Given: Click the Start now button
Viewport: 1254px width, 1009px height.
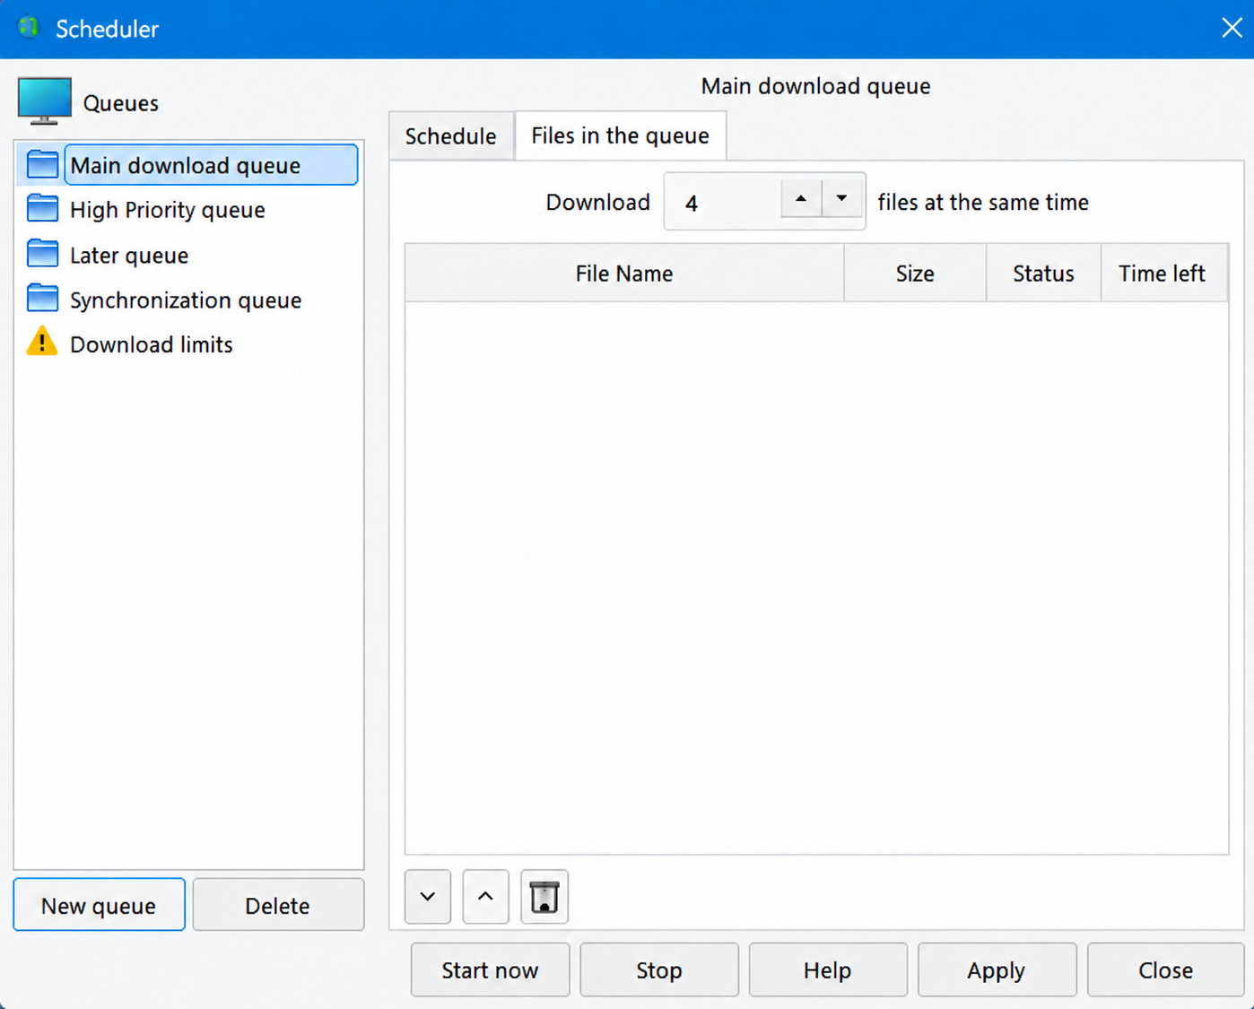Looking at the screenshot, I should click(490, 970).
